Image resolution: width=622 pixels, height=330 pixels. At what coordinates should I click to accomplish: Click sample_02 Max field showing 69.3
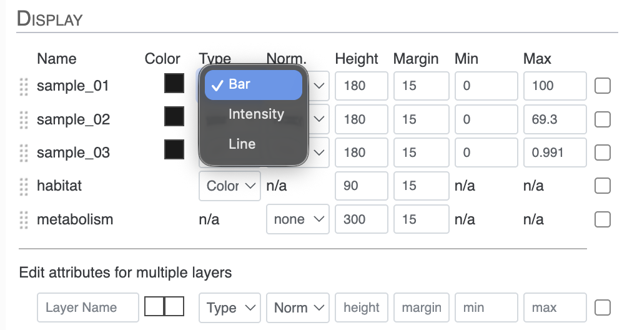coord(555,119)
